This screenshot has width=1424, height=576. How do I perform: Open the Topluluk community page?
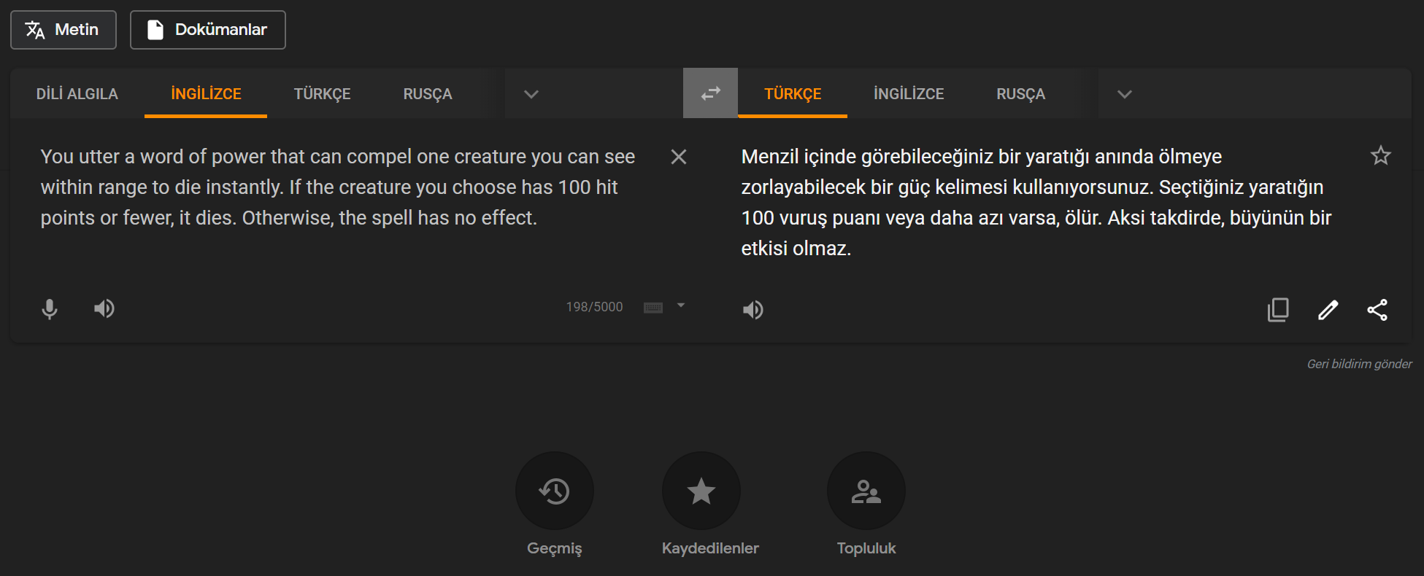[866, 491]
